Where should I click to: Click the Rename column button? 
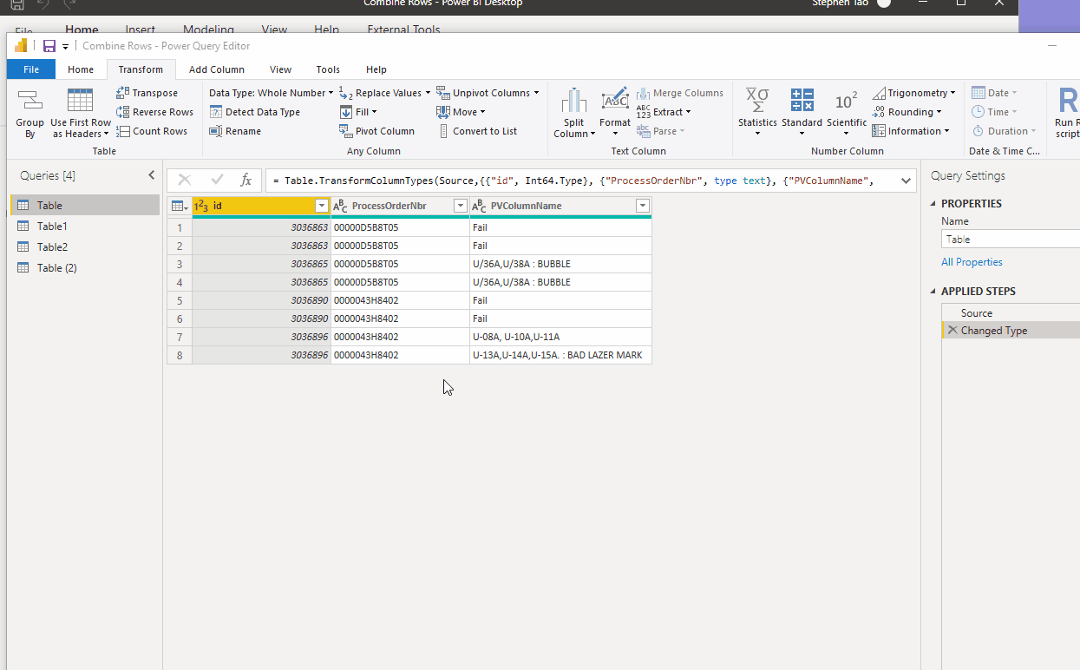click(235, 131)
